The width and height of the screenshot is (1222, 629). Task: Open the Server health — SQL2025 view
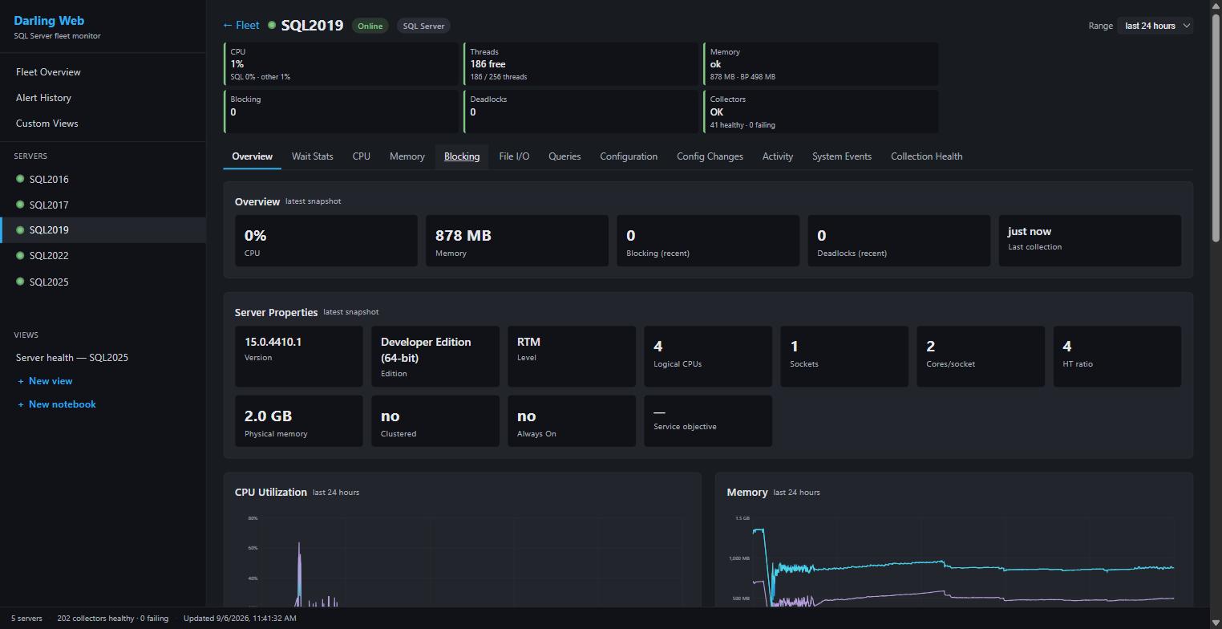[x=72, y=358]
